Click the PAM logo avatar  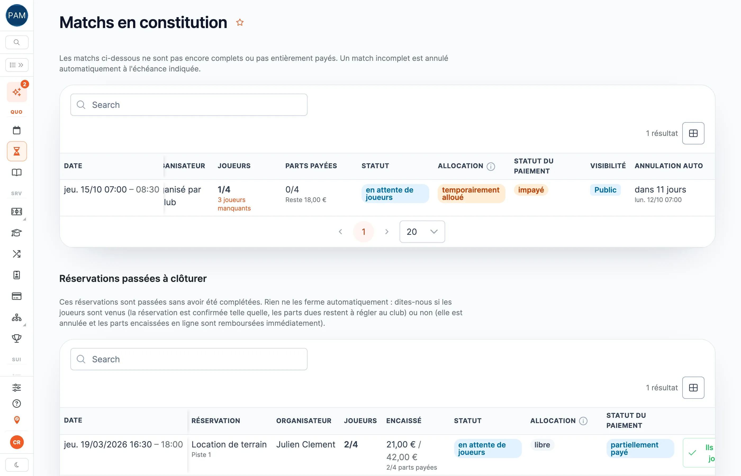[17, 15]
